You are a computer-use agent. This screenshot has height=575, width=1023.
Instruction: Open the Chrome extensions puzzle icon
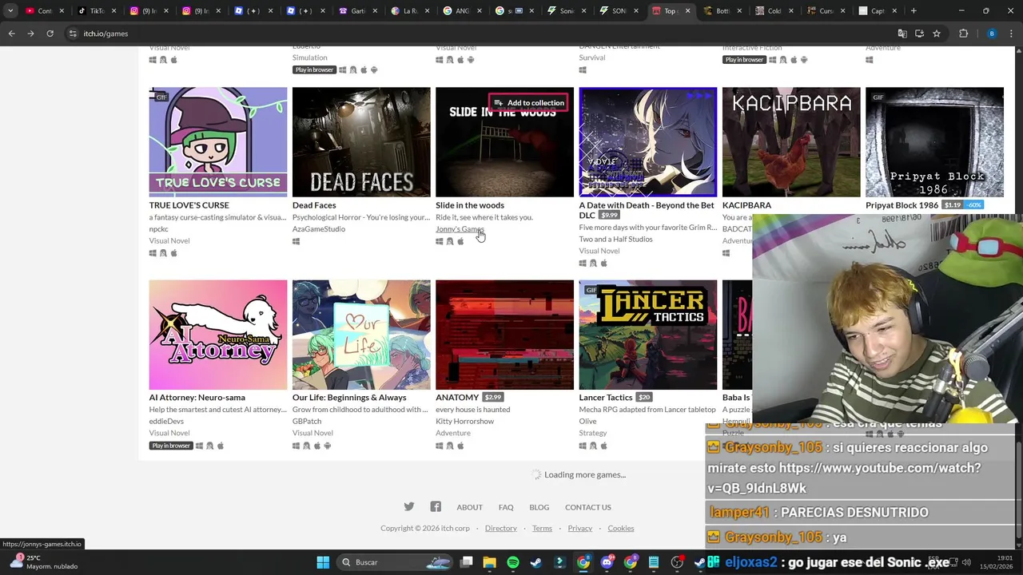pyautogui.click(x=963, y=34)
